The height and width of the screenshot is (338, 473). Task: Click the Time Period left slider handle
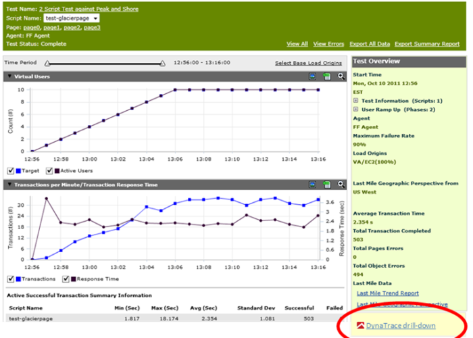(x=47, y=64)
